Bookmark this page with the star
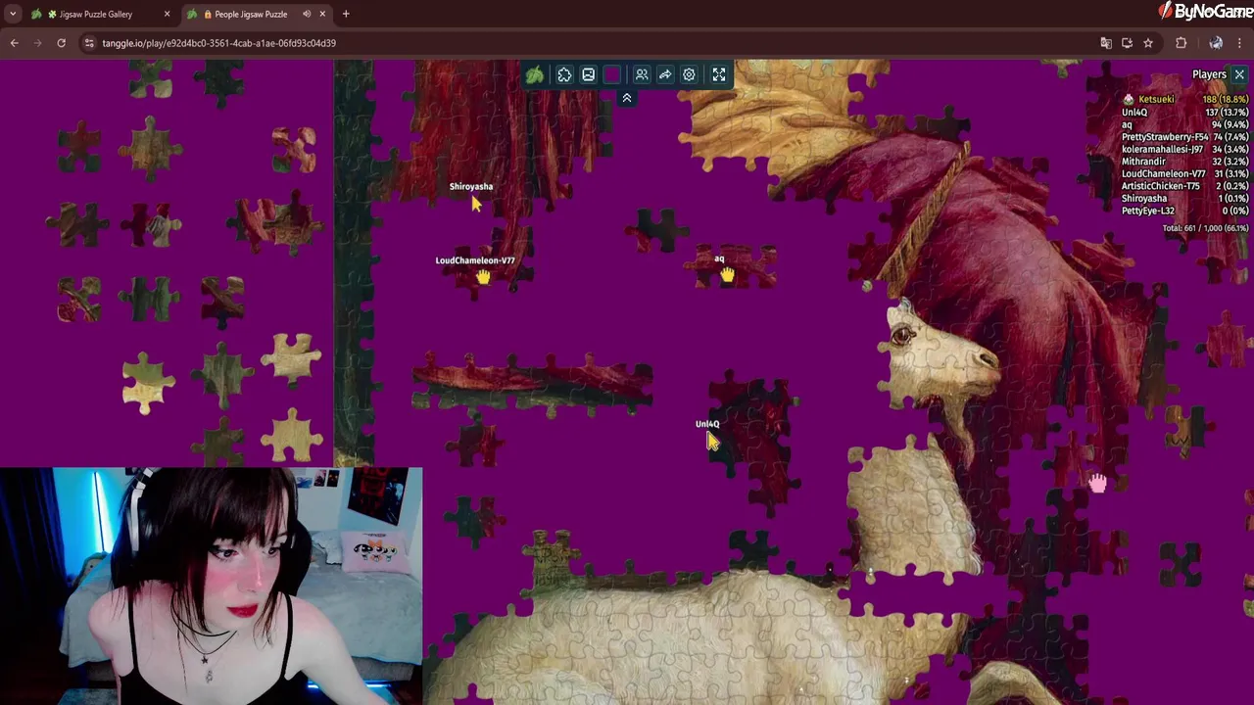 coord(1148,43)
